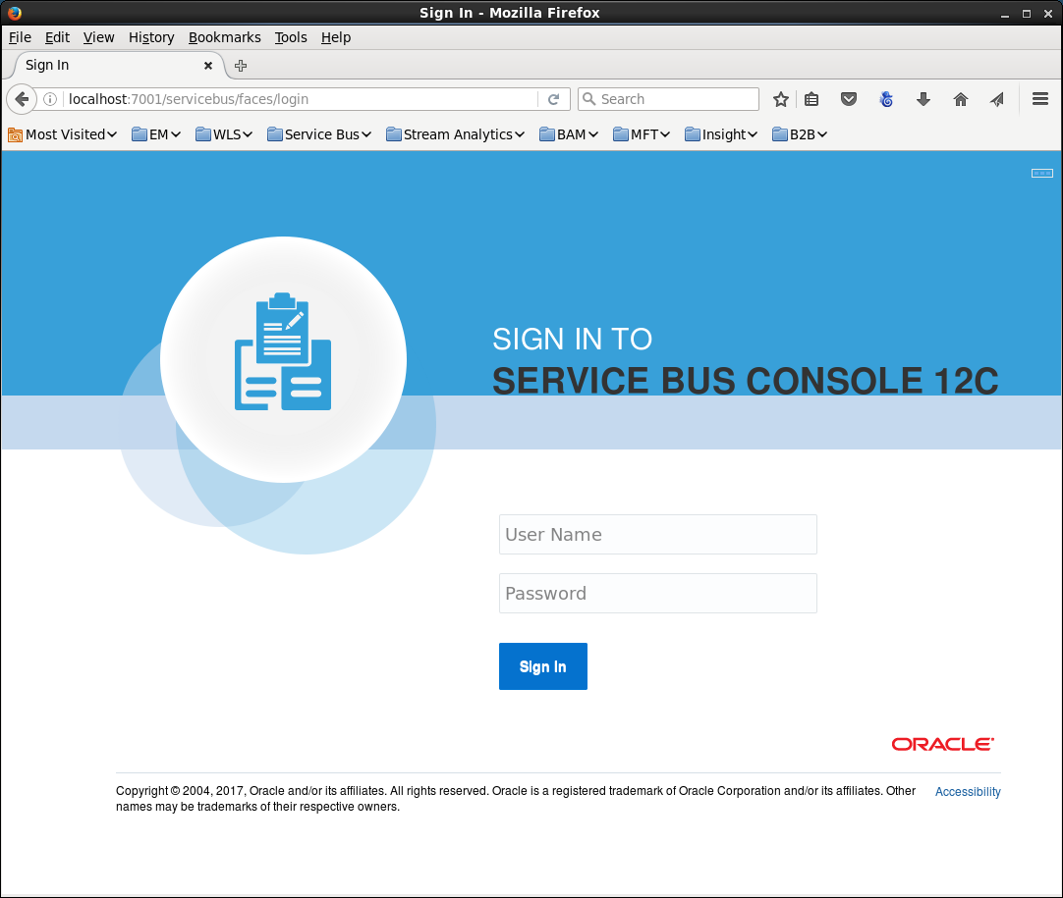
Task: Expand the WLS bookmarks folder
Action: point(224,134)
